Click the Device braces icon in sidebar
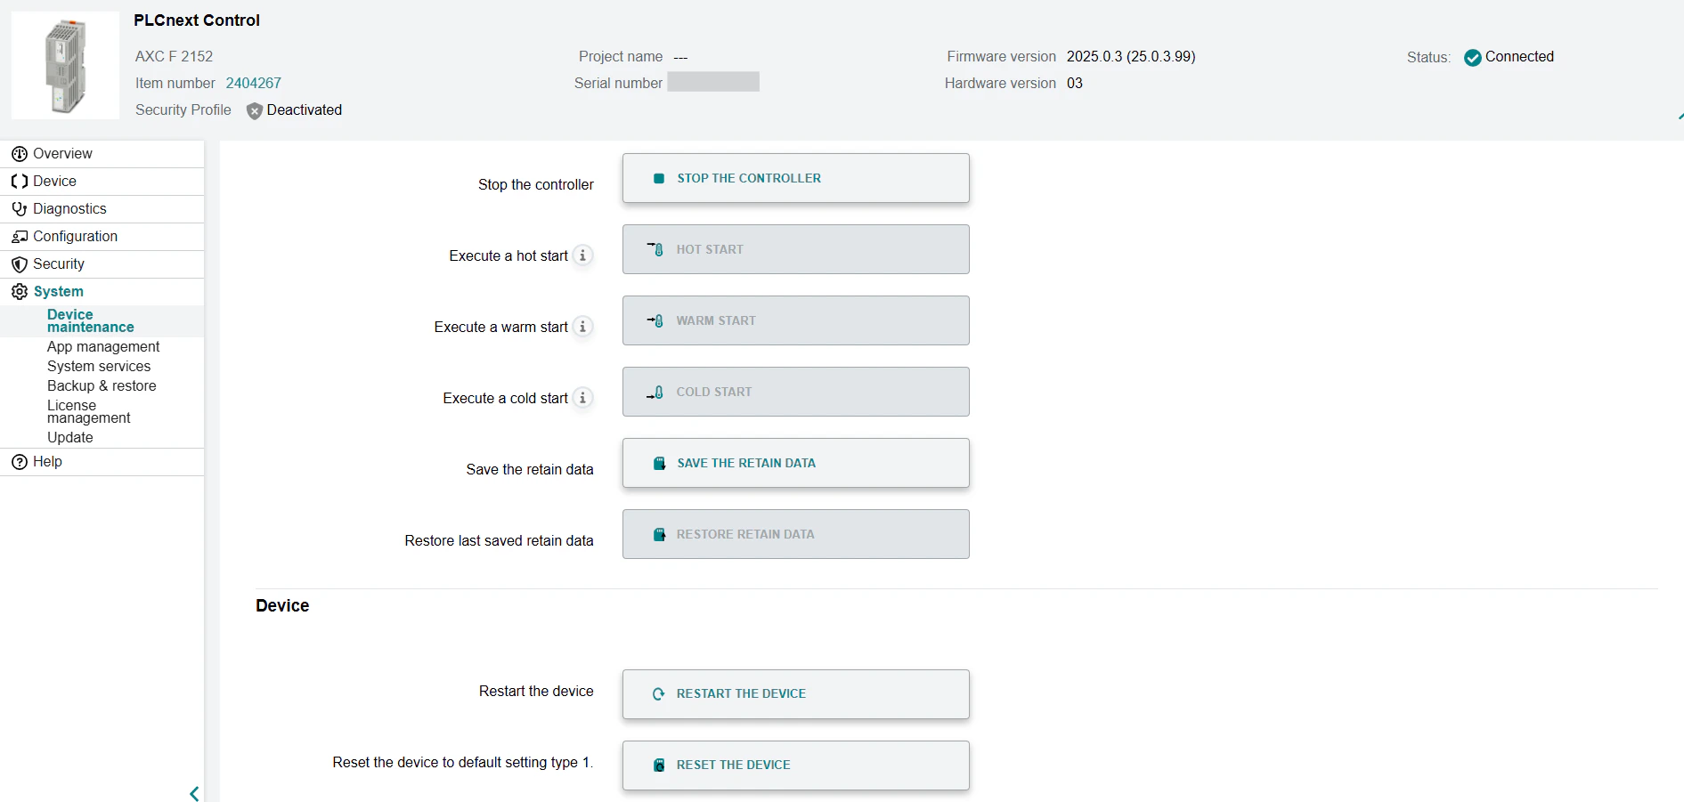The height and width of the screenshot is (802, 1684). [20, 182]
